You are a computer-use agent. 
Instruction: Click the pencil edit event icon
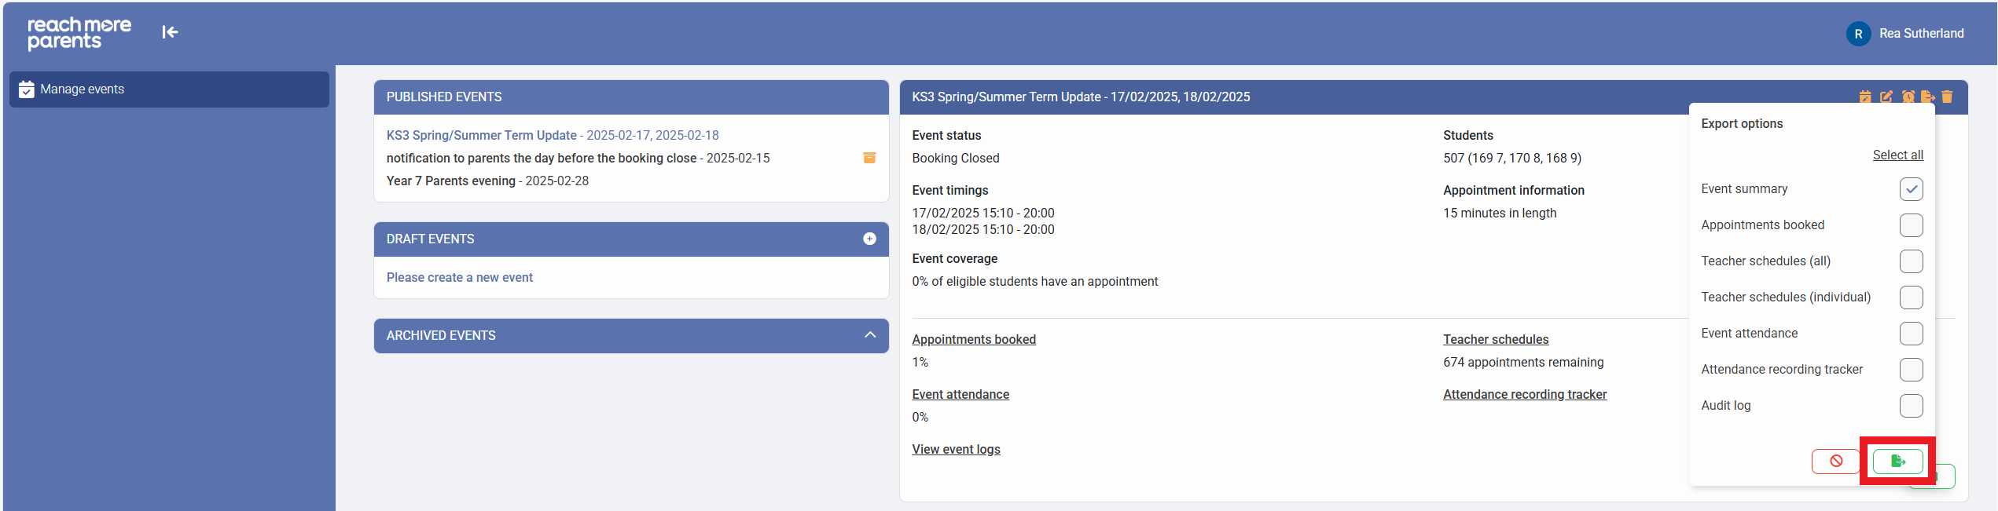point(1886,97)
